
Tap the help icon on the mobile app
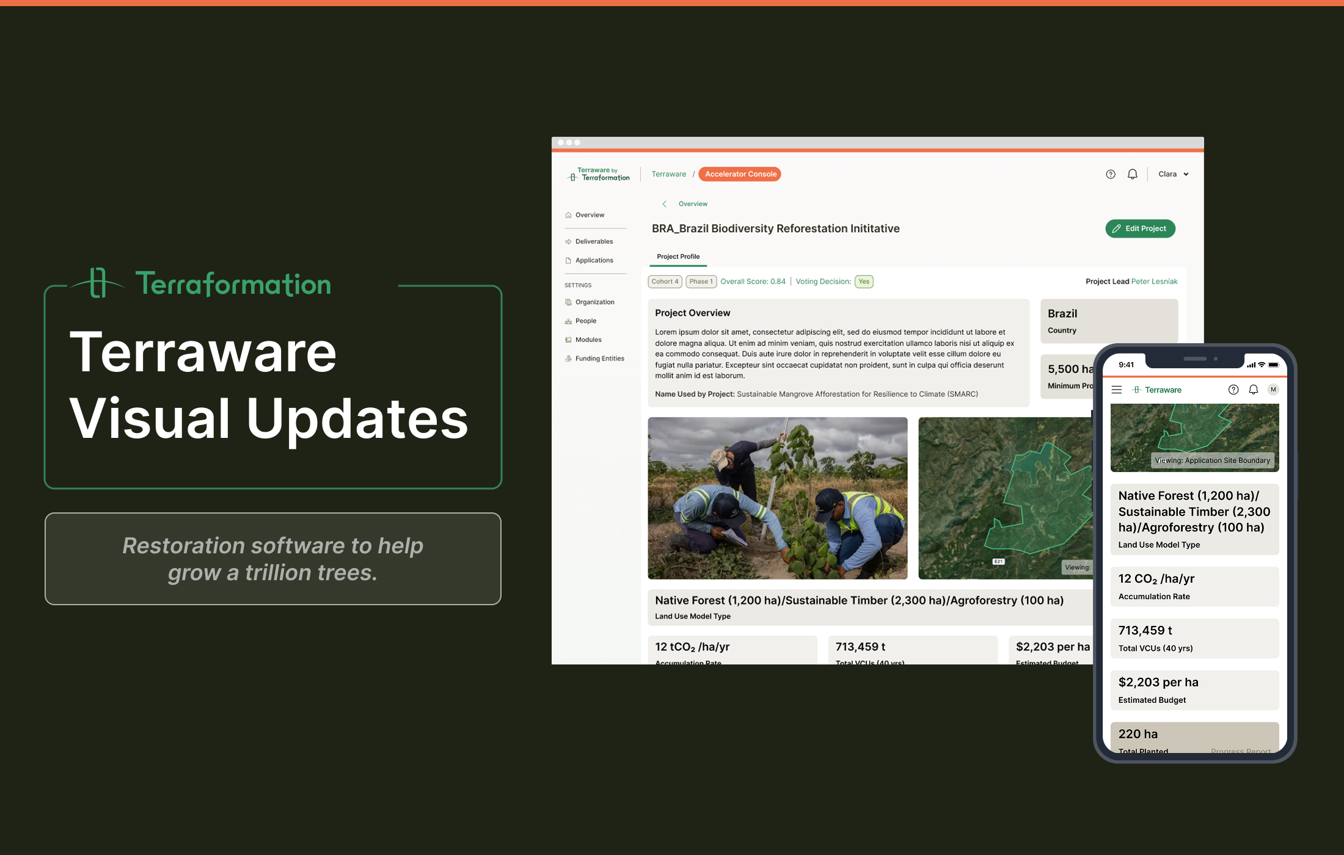point(1233,389)
